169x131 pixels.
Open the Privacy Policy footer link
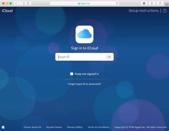(x=75, y=127)
